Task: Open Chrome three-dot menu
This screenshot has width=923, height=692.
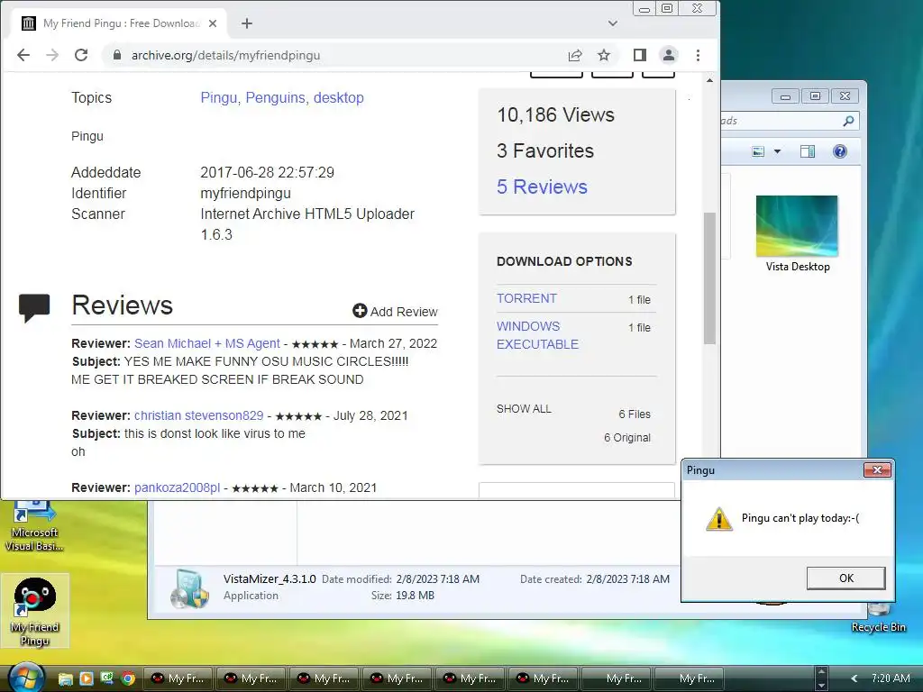Action: (x=699, y=55)
